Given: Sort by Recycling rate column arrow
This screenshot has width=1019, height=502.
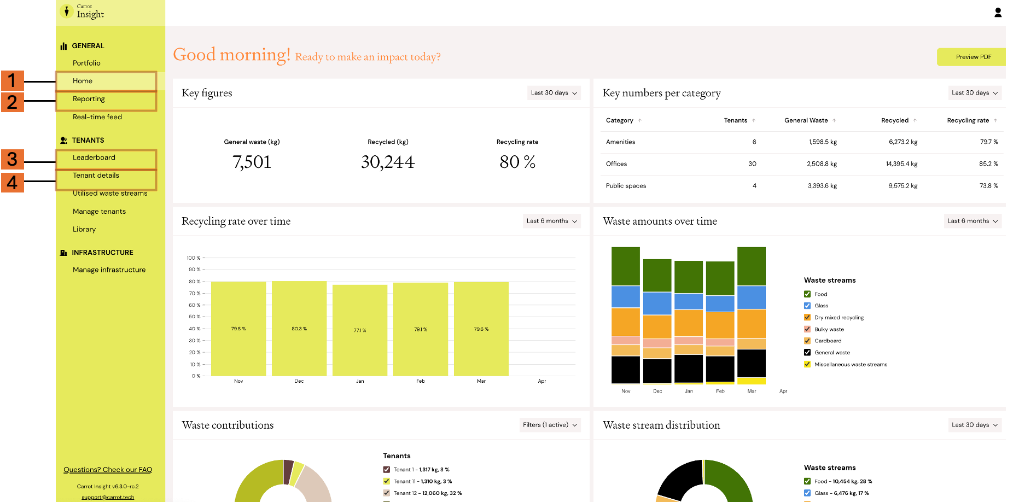Looking at the screenshot, I should click(x=995, y=120).
